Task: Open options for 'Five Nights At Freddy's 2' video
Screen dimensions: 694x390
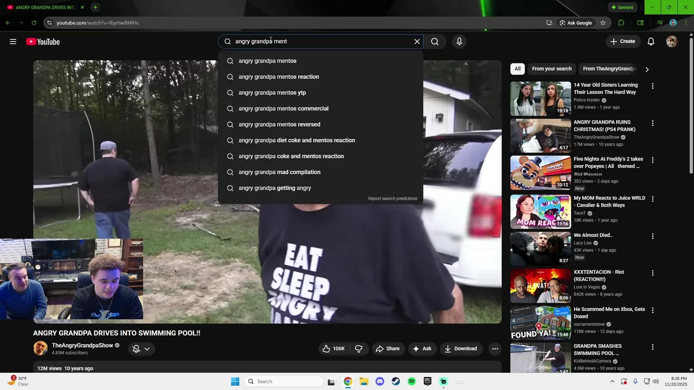Action: 652,160
